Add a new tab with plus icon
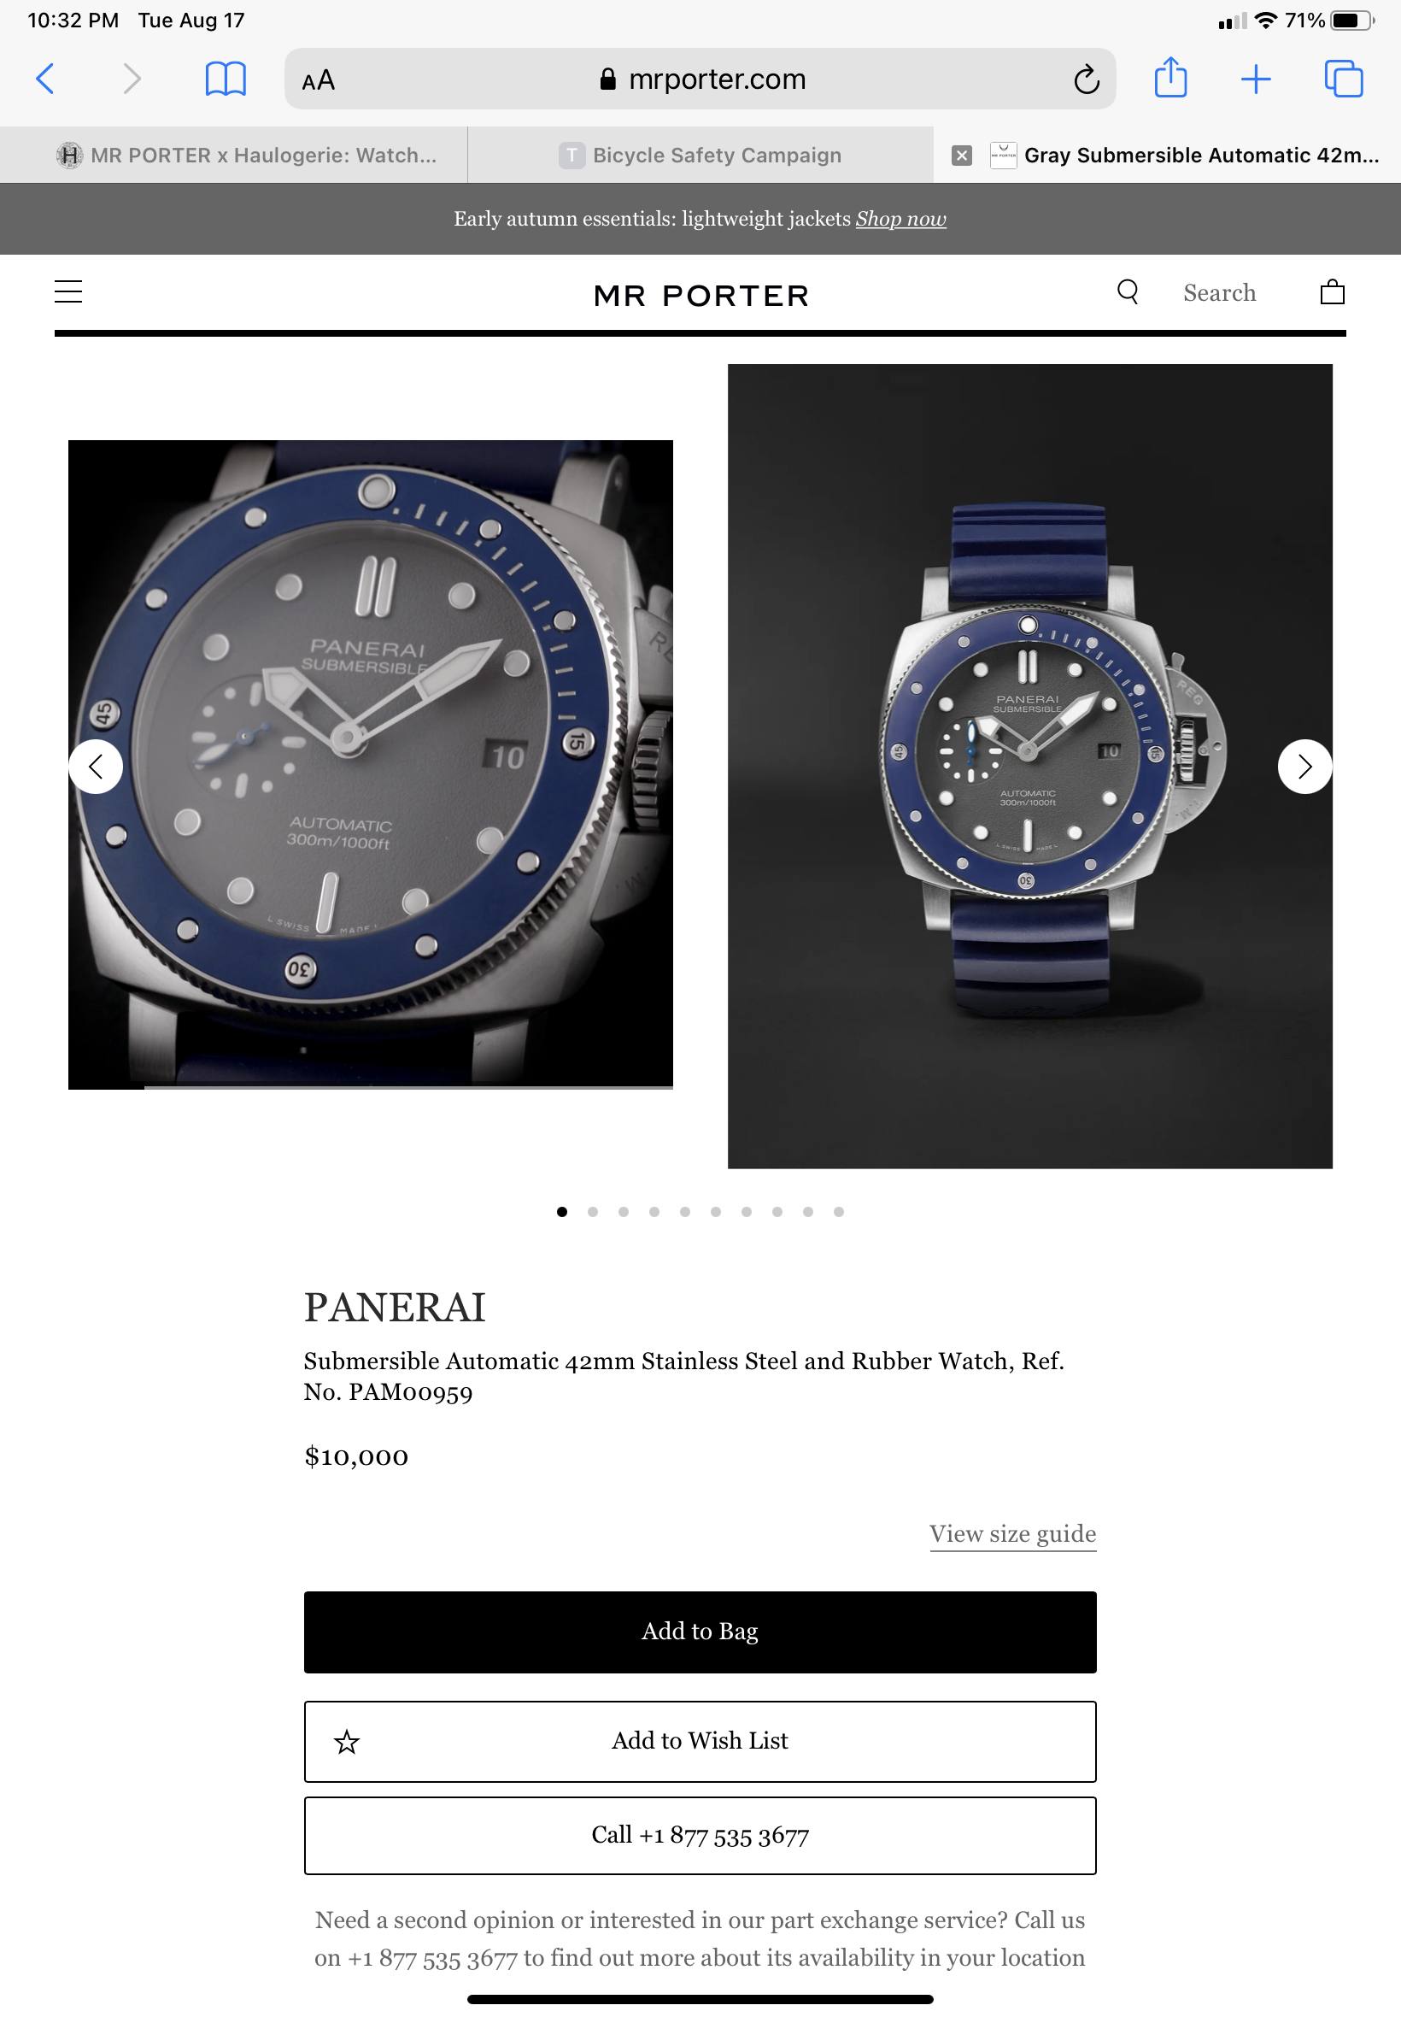Viewport: 1401px width, 2017px height. (1255, 79)
